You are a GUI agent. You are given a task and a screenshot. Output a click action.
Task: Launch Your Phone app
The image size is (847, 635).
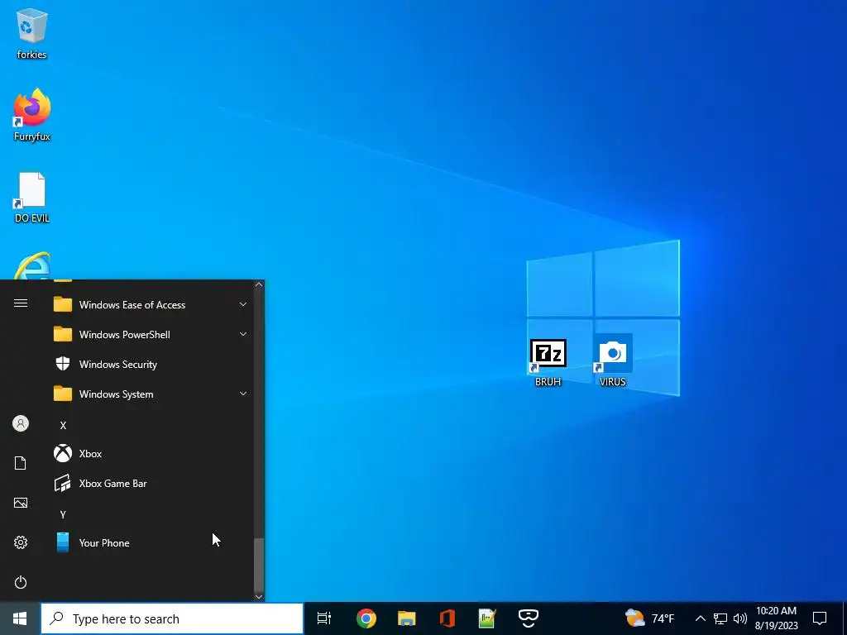(151, 542)
